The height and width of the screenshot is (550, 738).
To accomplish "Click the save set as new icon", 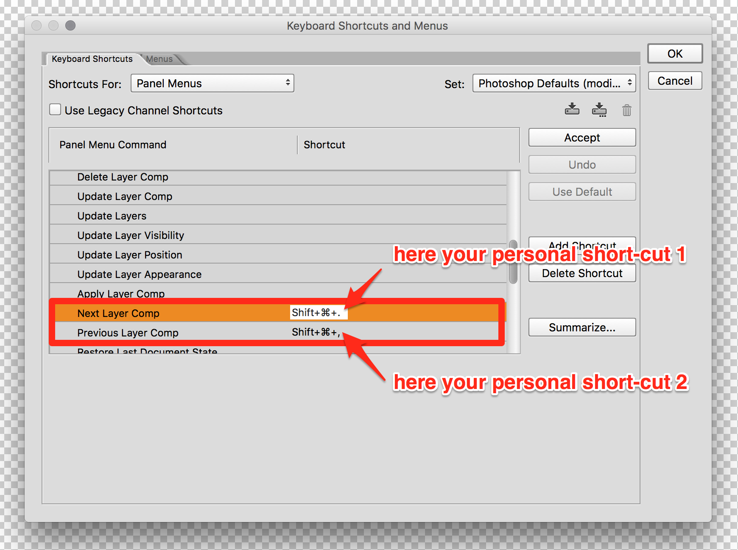I will coord(599,110).
